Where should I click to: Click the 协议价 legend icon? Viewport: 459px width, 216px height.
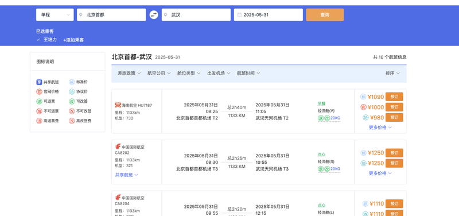pyautogui.click(x=72, y=92)
